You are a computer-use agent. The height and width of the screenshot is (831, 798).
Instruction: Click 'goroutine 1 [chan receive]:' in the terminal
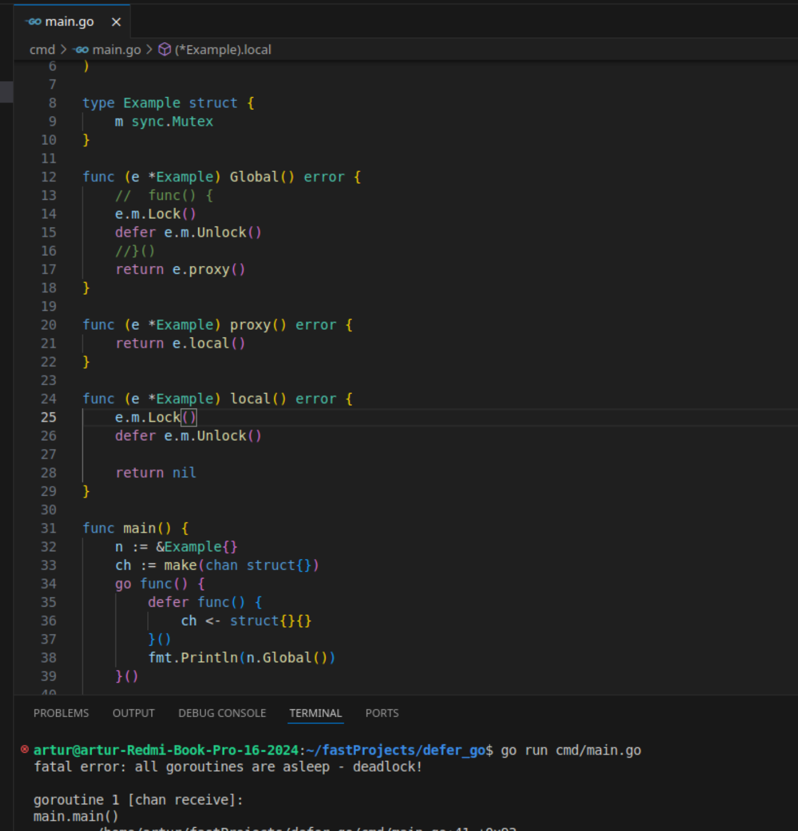(x=138, y=800)
